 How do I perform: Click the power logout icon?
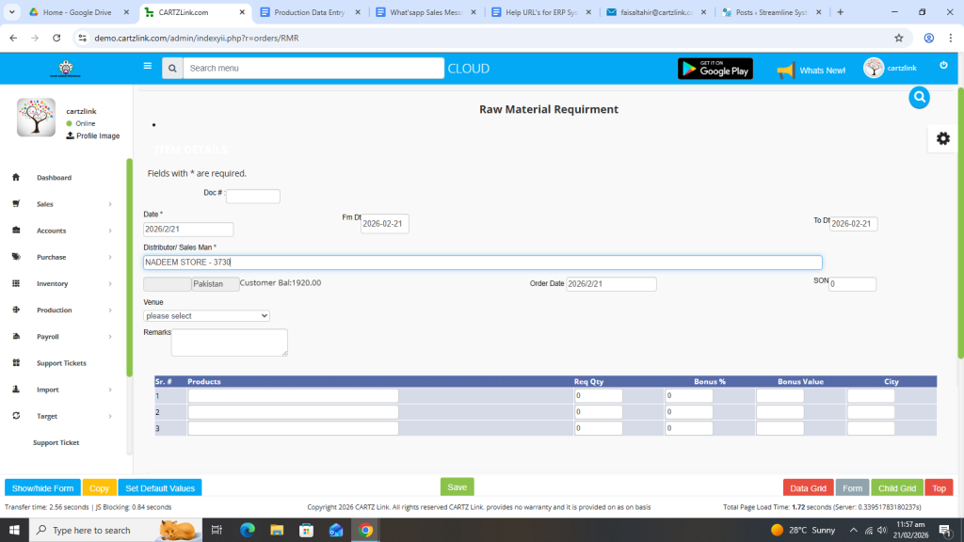tap(943, 65)
